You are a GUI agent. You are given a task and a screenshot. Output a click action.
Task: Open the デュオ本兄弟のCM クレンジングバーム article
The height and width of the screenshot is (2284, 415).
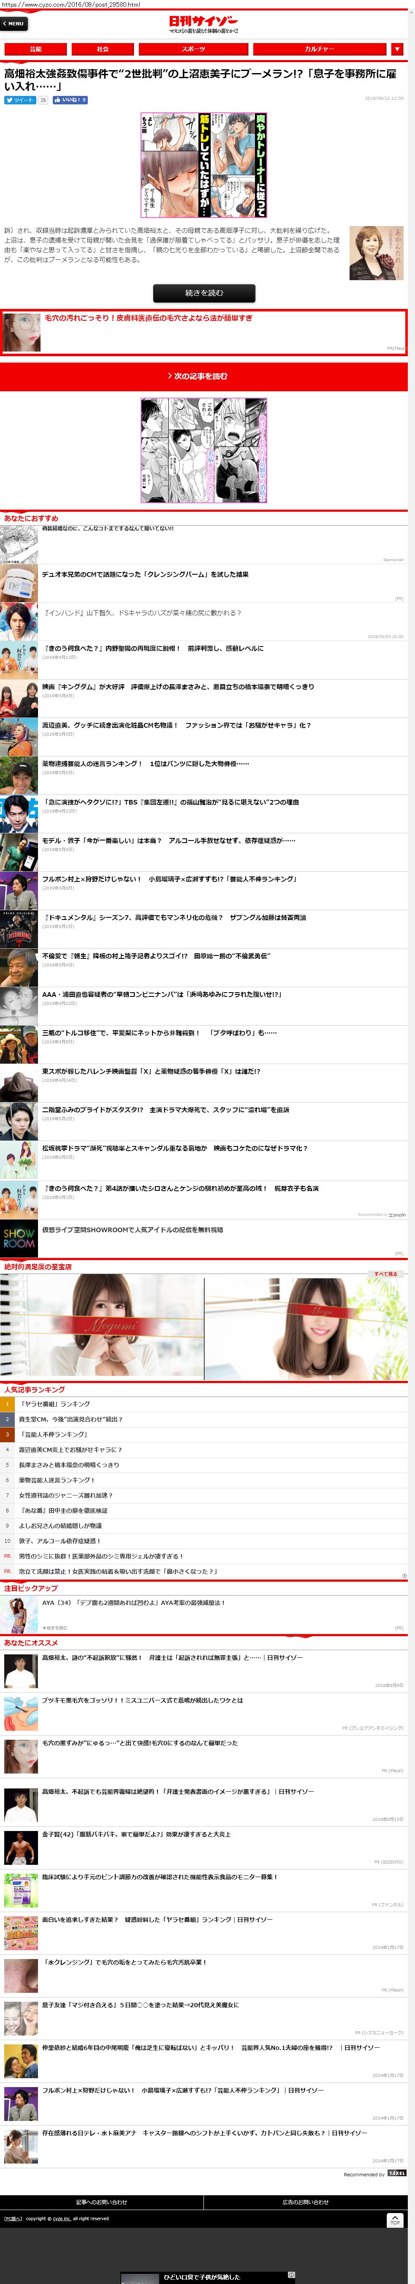coord(145,575)
